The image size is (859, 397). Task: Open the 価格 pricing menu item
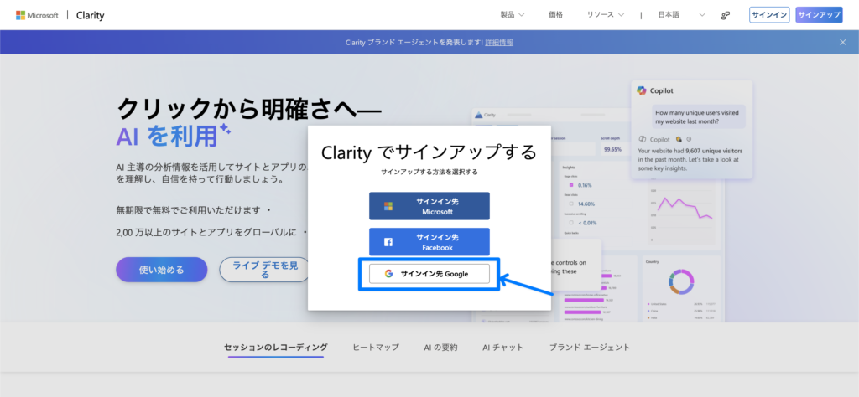[555, 15]
